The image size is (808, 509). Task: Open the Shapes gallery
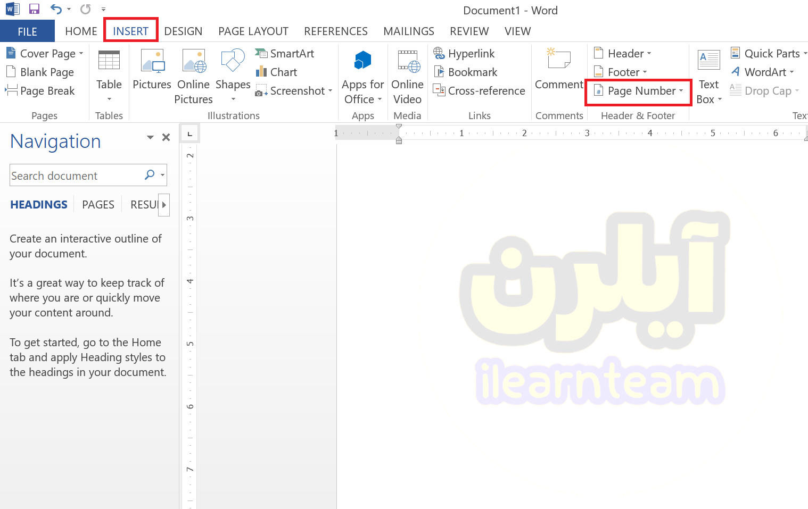pyautogui.click(x=233, y=74)
